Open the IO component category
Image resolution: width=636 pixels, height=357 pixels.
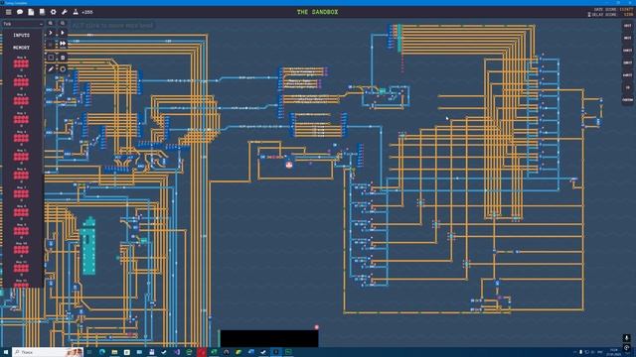coord(627,87)
